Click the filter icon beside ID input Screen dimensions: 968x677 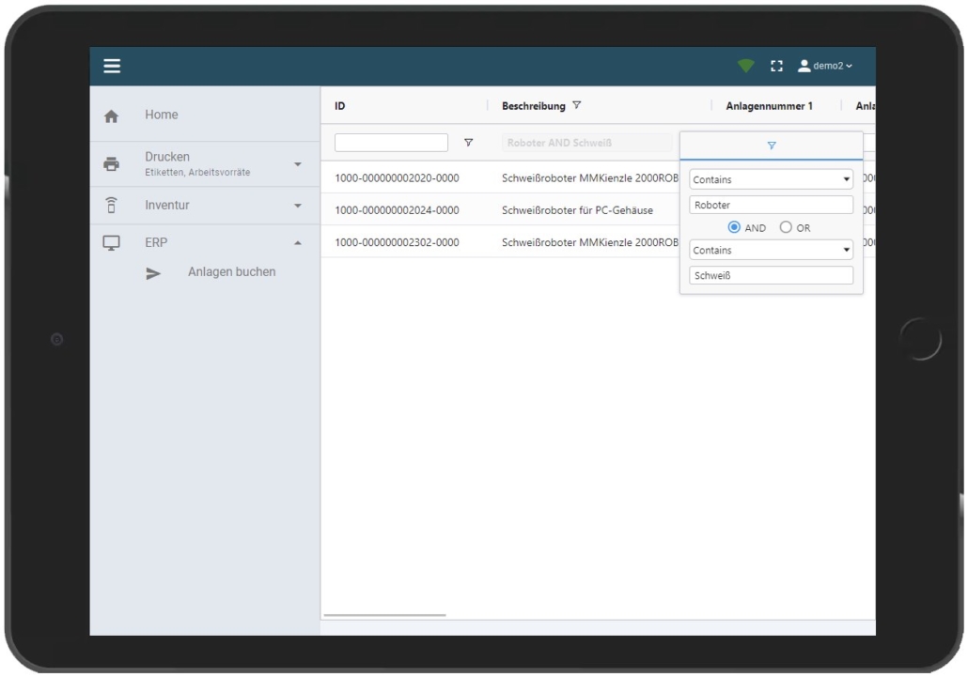click(x=468, y=143)
